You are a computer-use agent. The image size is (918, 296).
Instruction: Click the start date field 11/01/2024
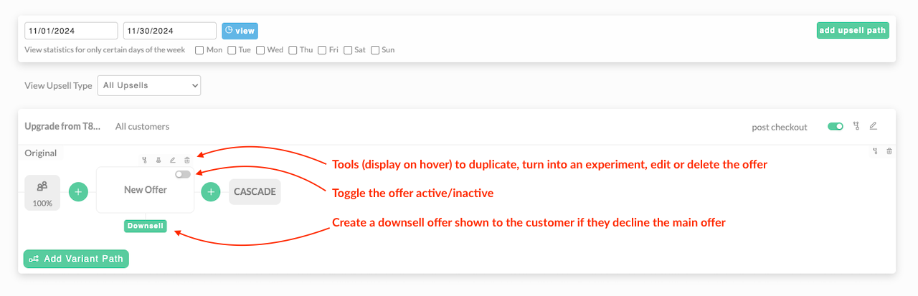coord(71,31)
